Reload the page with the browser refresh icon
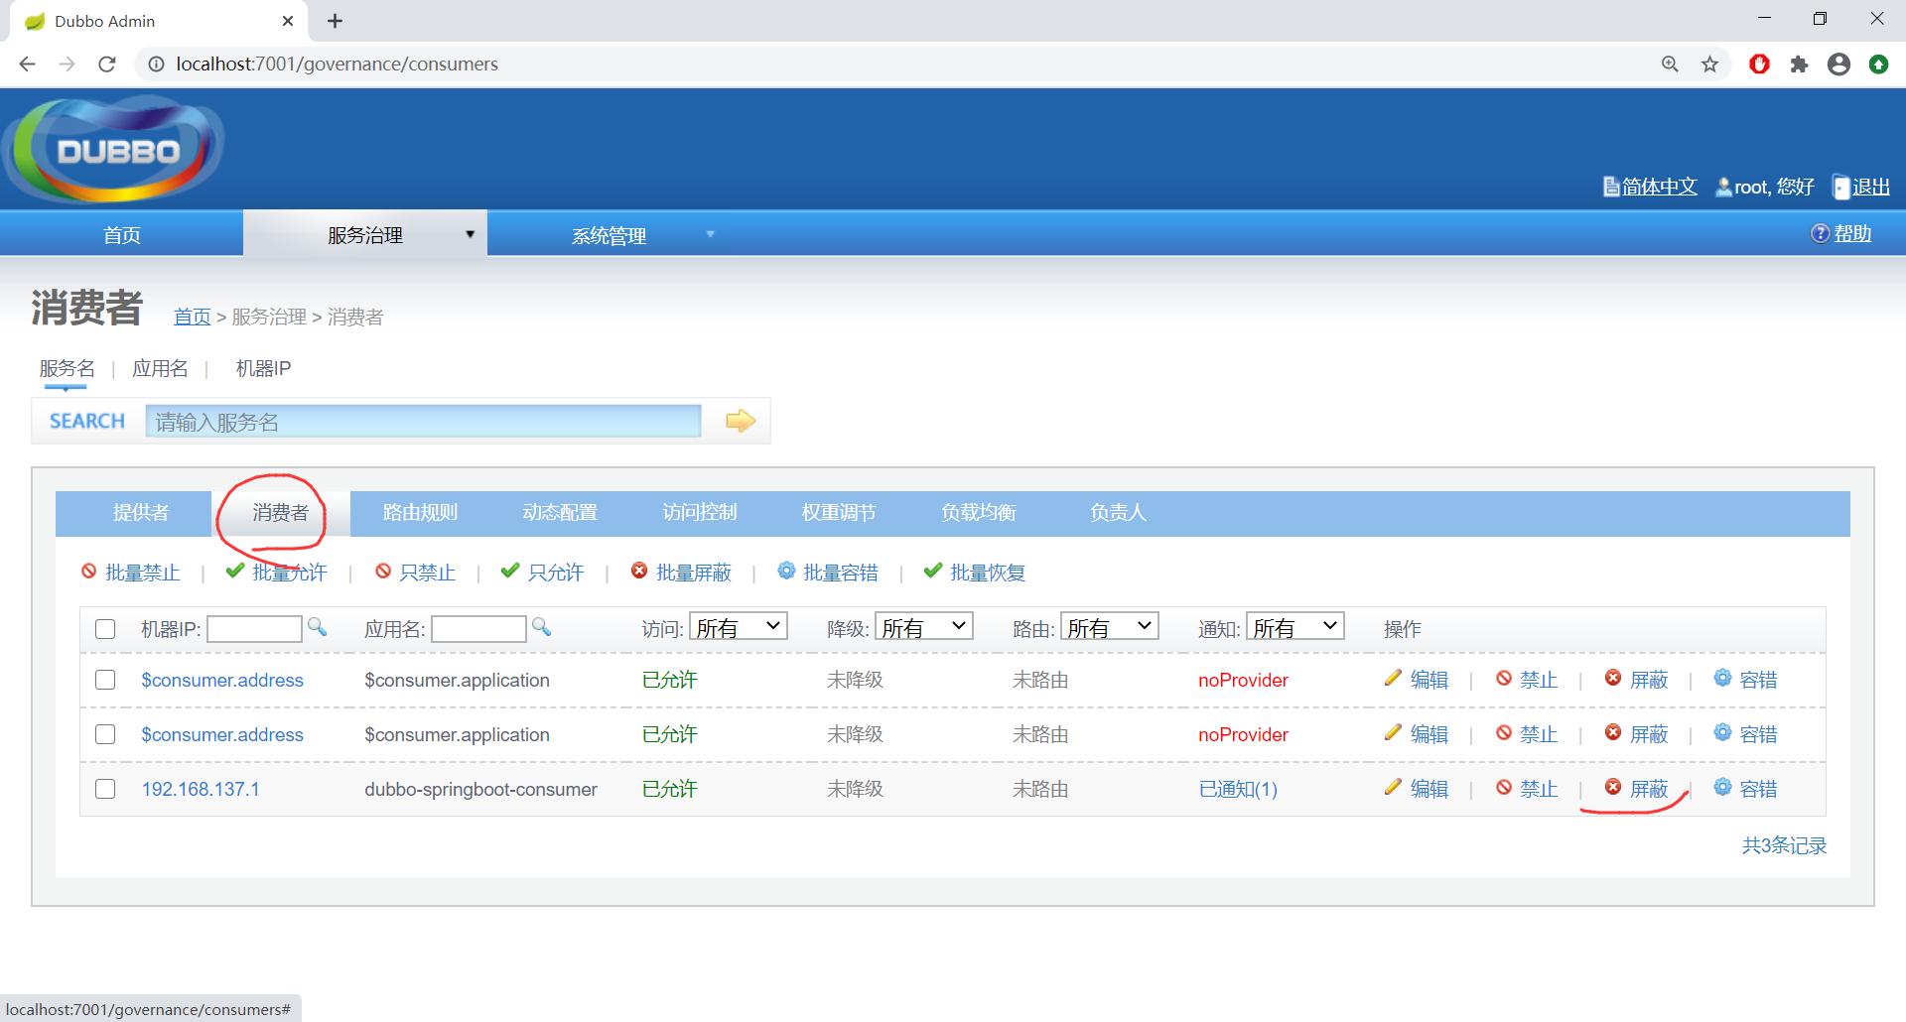 coord(107,64)
